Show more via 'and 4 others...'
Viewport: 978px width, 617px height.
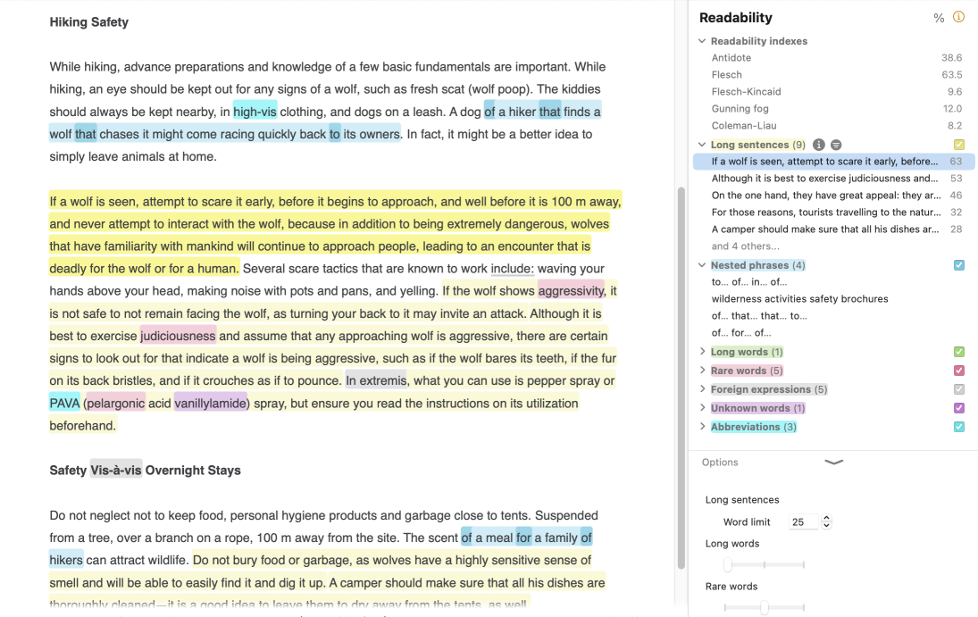point(745,246)
